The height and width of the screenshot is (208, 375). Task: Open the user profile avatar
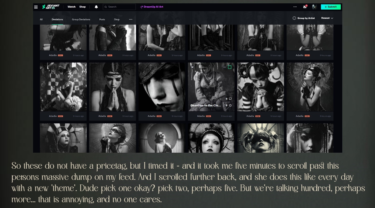pyautogui.click(x=314, y=7)
